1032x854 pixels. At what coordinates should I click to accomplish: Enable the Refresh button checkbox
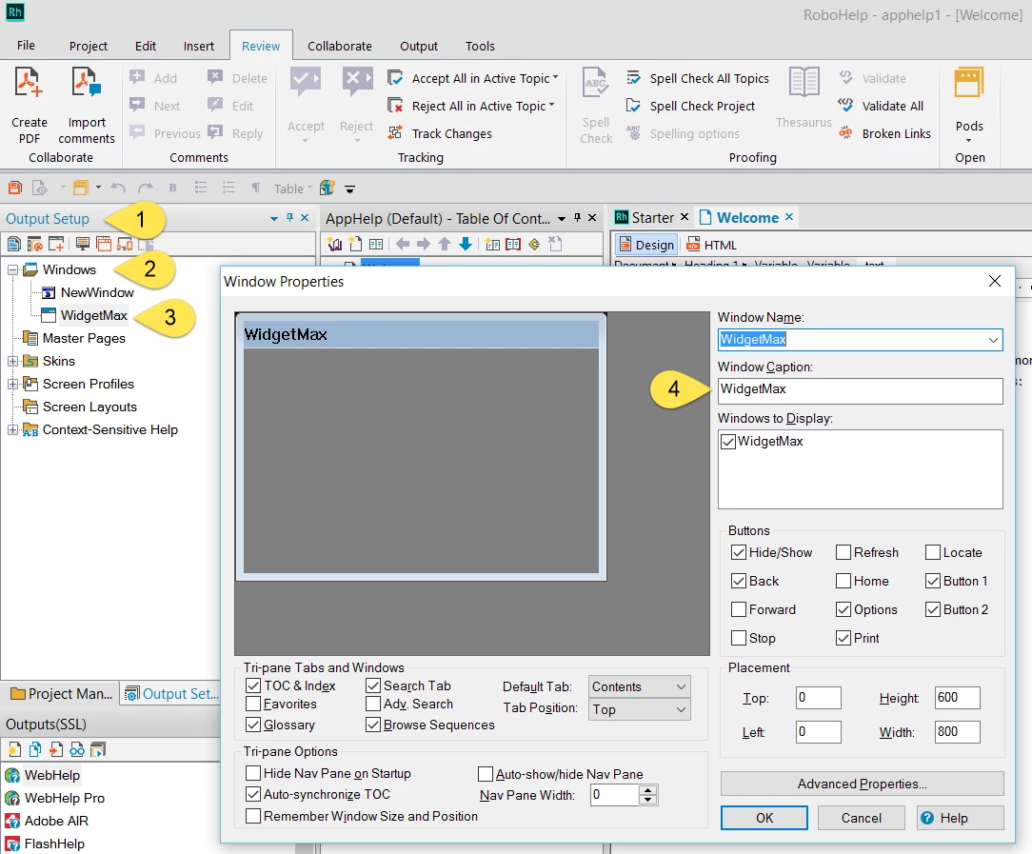click(x=843, y=552)
